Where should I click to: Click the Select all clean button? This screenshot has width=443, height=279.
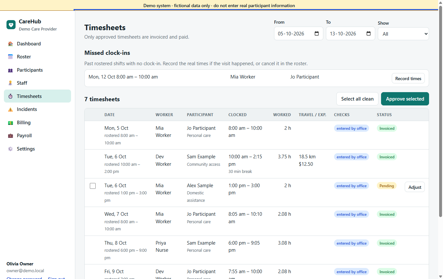click(x=357, y=99)
